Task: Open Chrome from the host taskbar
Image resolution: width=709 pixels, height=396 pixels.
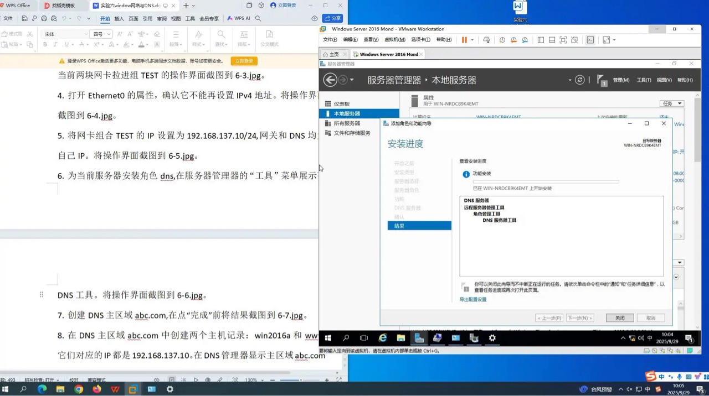Action: click(x=79, y=389)
